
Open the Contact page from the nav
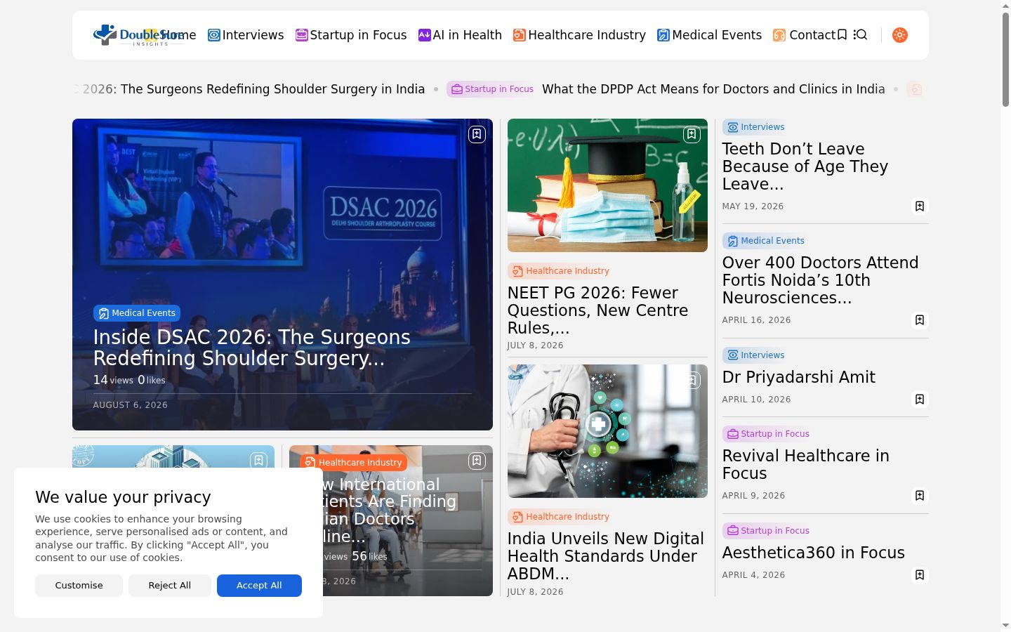click(x=804, y=35)
